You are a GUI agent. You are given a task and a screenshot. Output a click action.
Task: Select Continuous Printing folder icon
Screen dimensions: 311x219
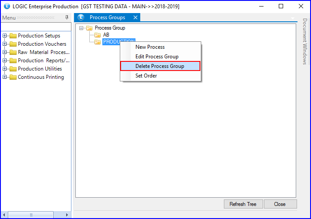13,77
